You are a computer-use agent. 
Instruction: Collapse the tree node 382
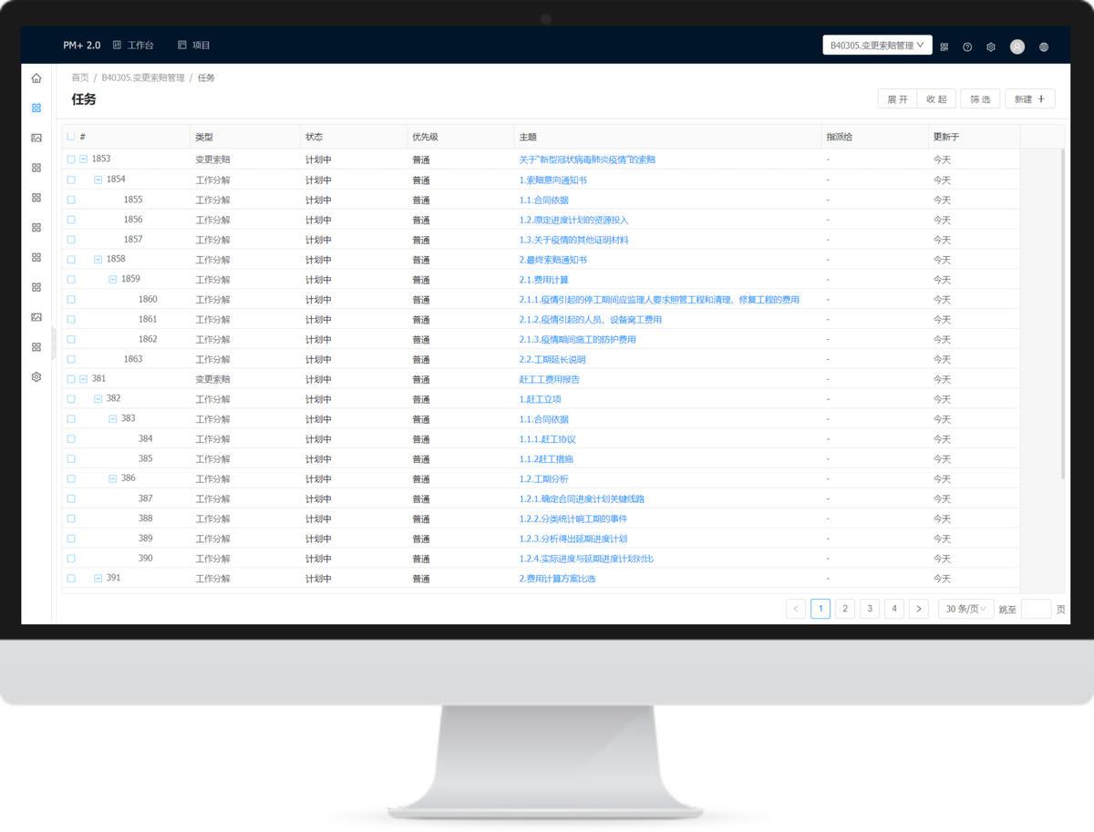98,399
